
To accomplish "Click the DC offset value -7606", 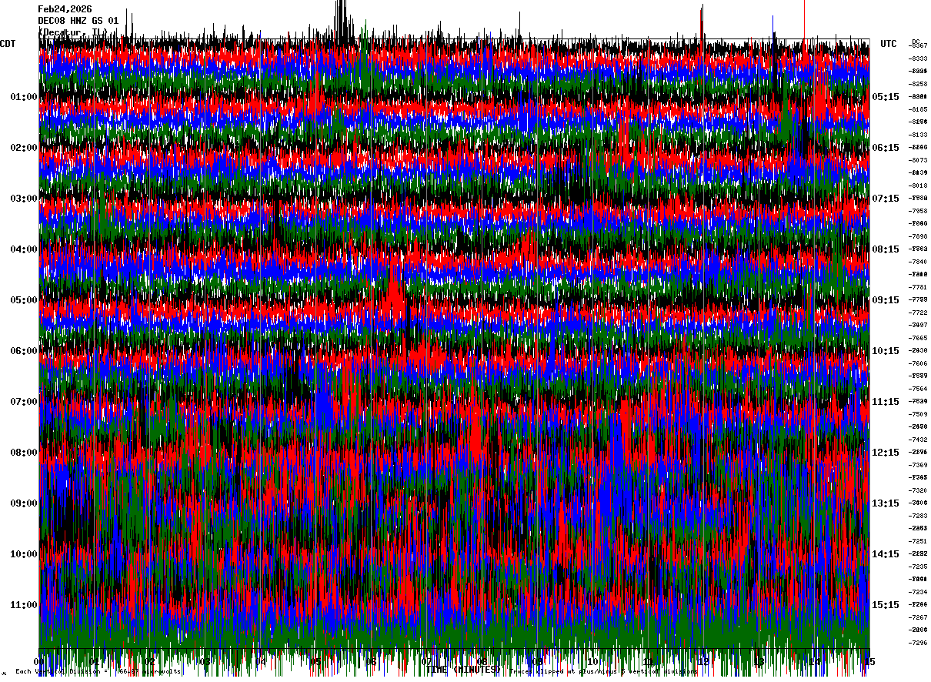I will pos(919,363).
